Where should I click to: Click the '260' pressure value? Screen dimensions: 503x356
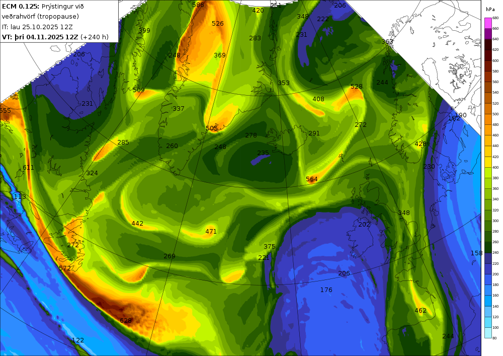172,146
